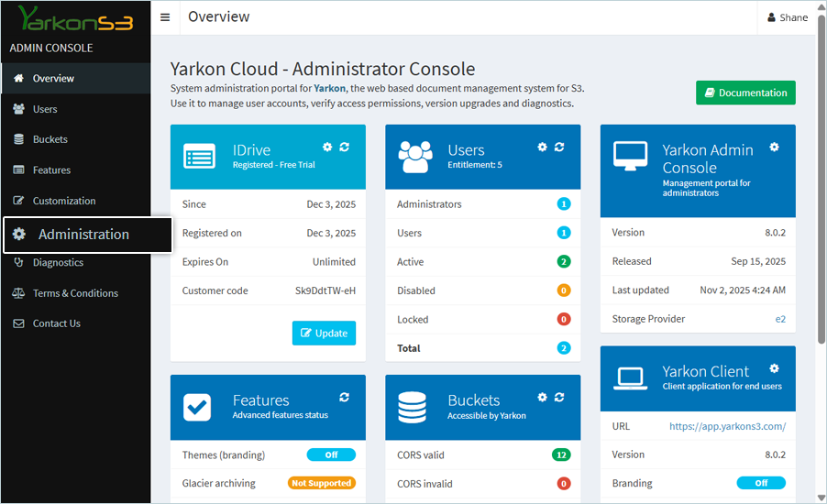Open Administration in the sidebar
This screenshot has width=827, height=504.
pos(83,235)
